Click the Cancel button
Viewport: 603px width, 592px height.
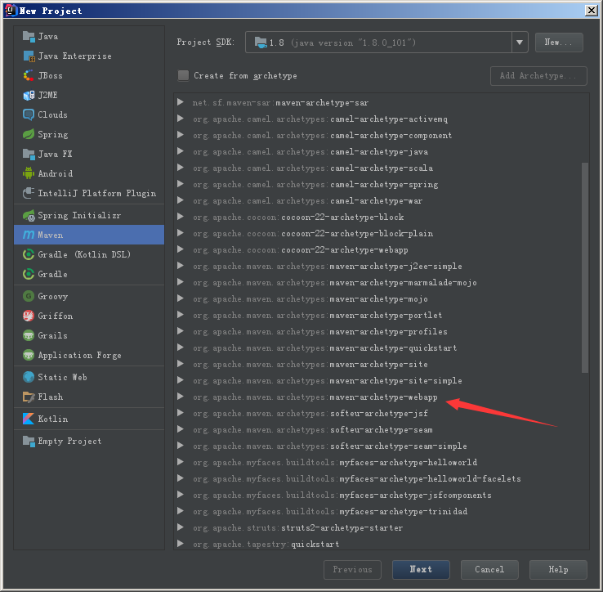tap(489, 570)
